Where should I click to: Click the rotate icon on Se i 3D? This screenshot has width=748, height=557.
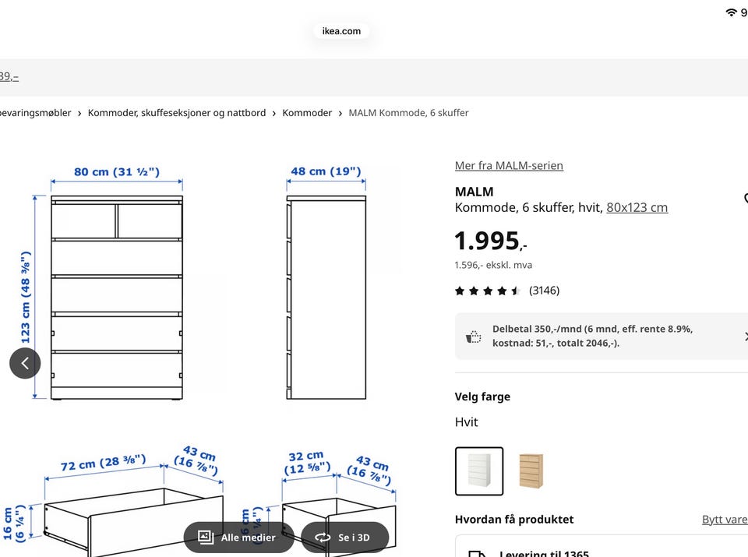click(x=323, y=538)
